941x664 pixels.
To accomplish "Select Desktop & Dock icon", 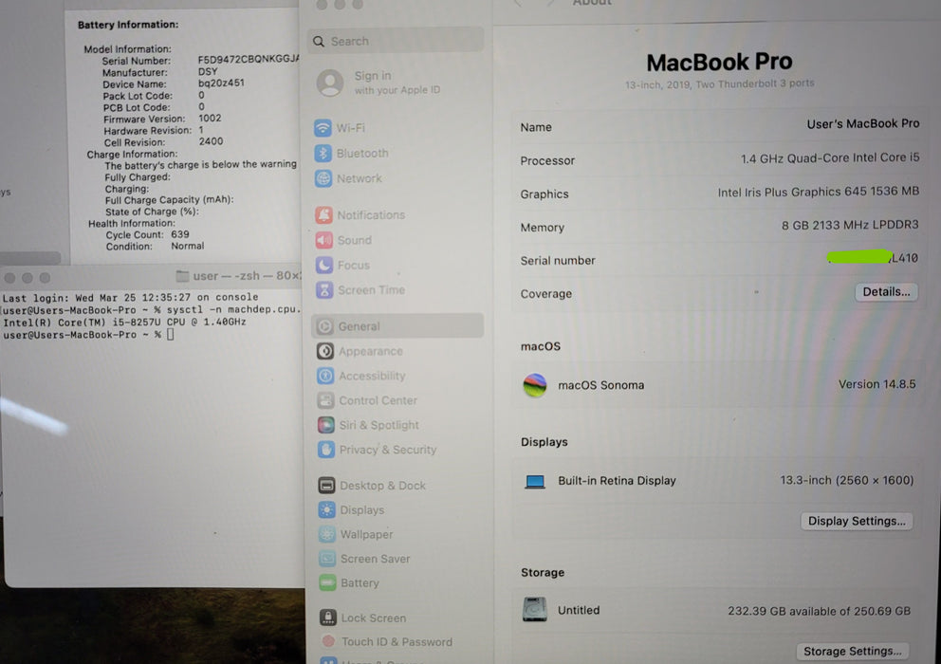I will tap(326, 485).
